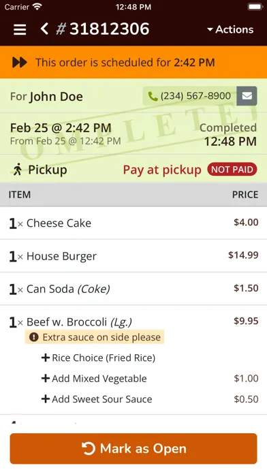The width and height of the screenshot is (267, 474).
Task: Tap the Pickup walking person icon
Action: 18,170
